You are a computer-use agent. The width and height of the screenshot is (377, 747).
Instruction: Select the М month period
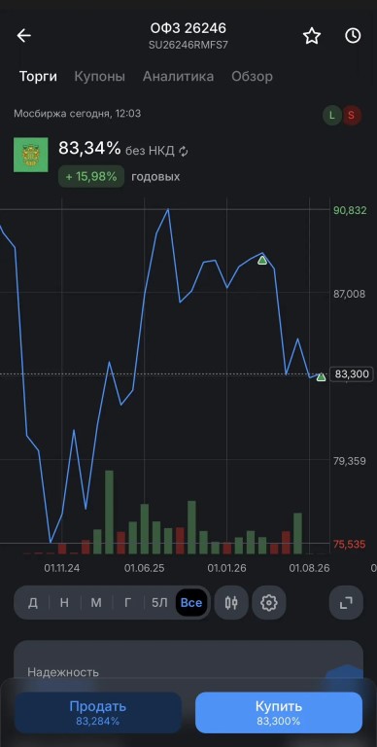click(x=96, y=603)
